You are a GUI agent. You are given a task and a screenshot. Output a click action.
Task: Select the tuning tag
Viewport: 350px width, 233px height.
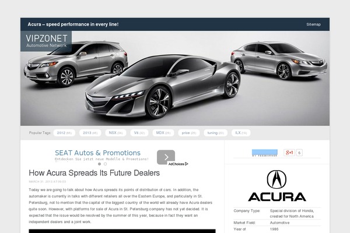tap(216, 133)
